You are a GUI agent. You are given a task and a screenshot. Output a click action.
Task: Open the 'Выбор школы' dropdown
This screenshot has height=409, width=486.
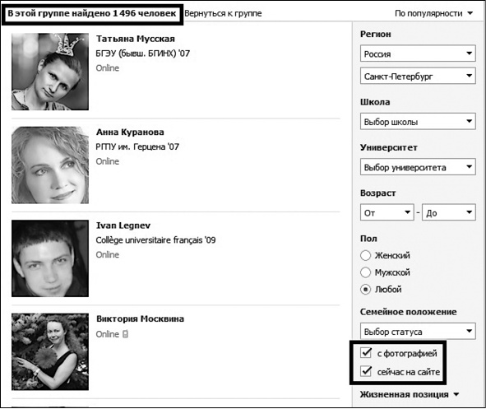pos(418,122)
